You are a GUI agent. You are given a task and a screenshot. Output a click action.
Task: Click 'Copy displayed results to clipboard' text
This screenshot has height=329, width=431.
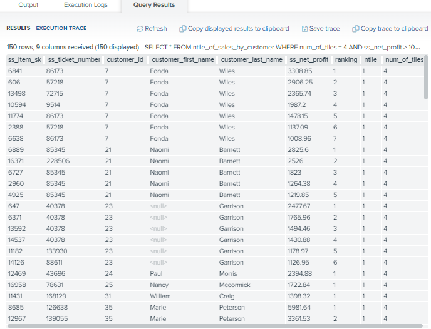[x=238, y=29]
